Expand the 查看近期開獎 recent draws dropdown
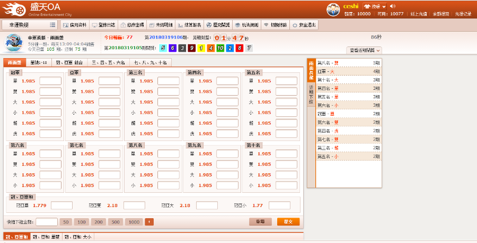Viewport: 477px width, 243px height. pos(365,50)
